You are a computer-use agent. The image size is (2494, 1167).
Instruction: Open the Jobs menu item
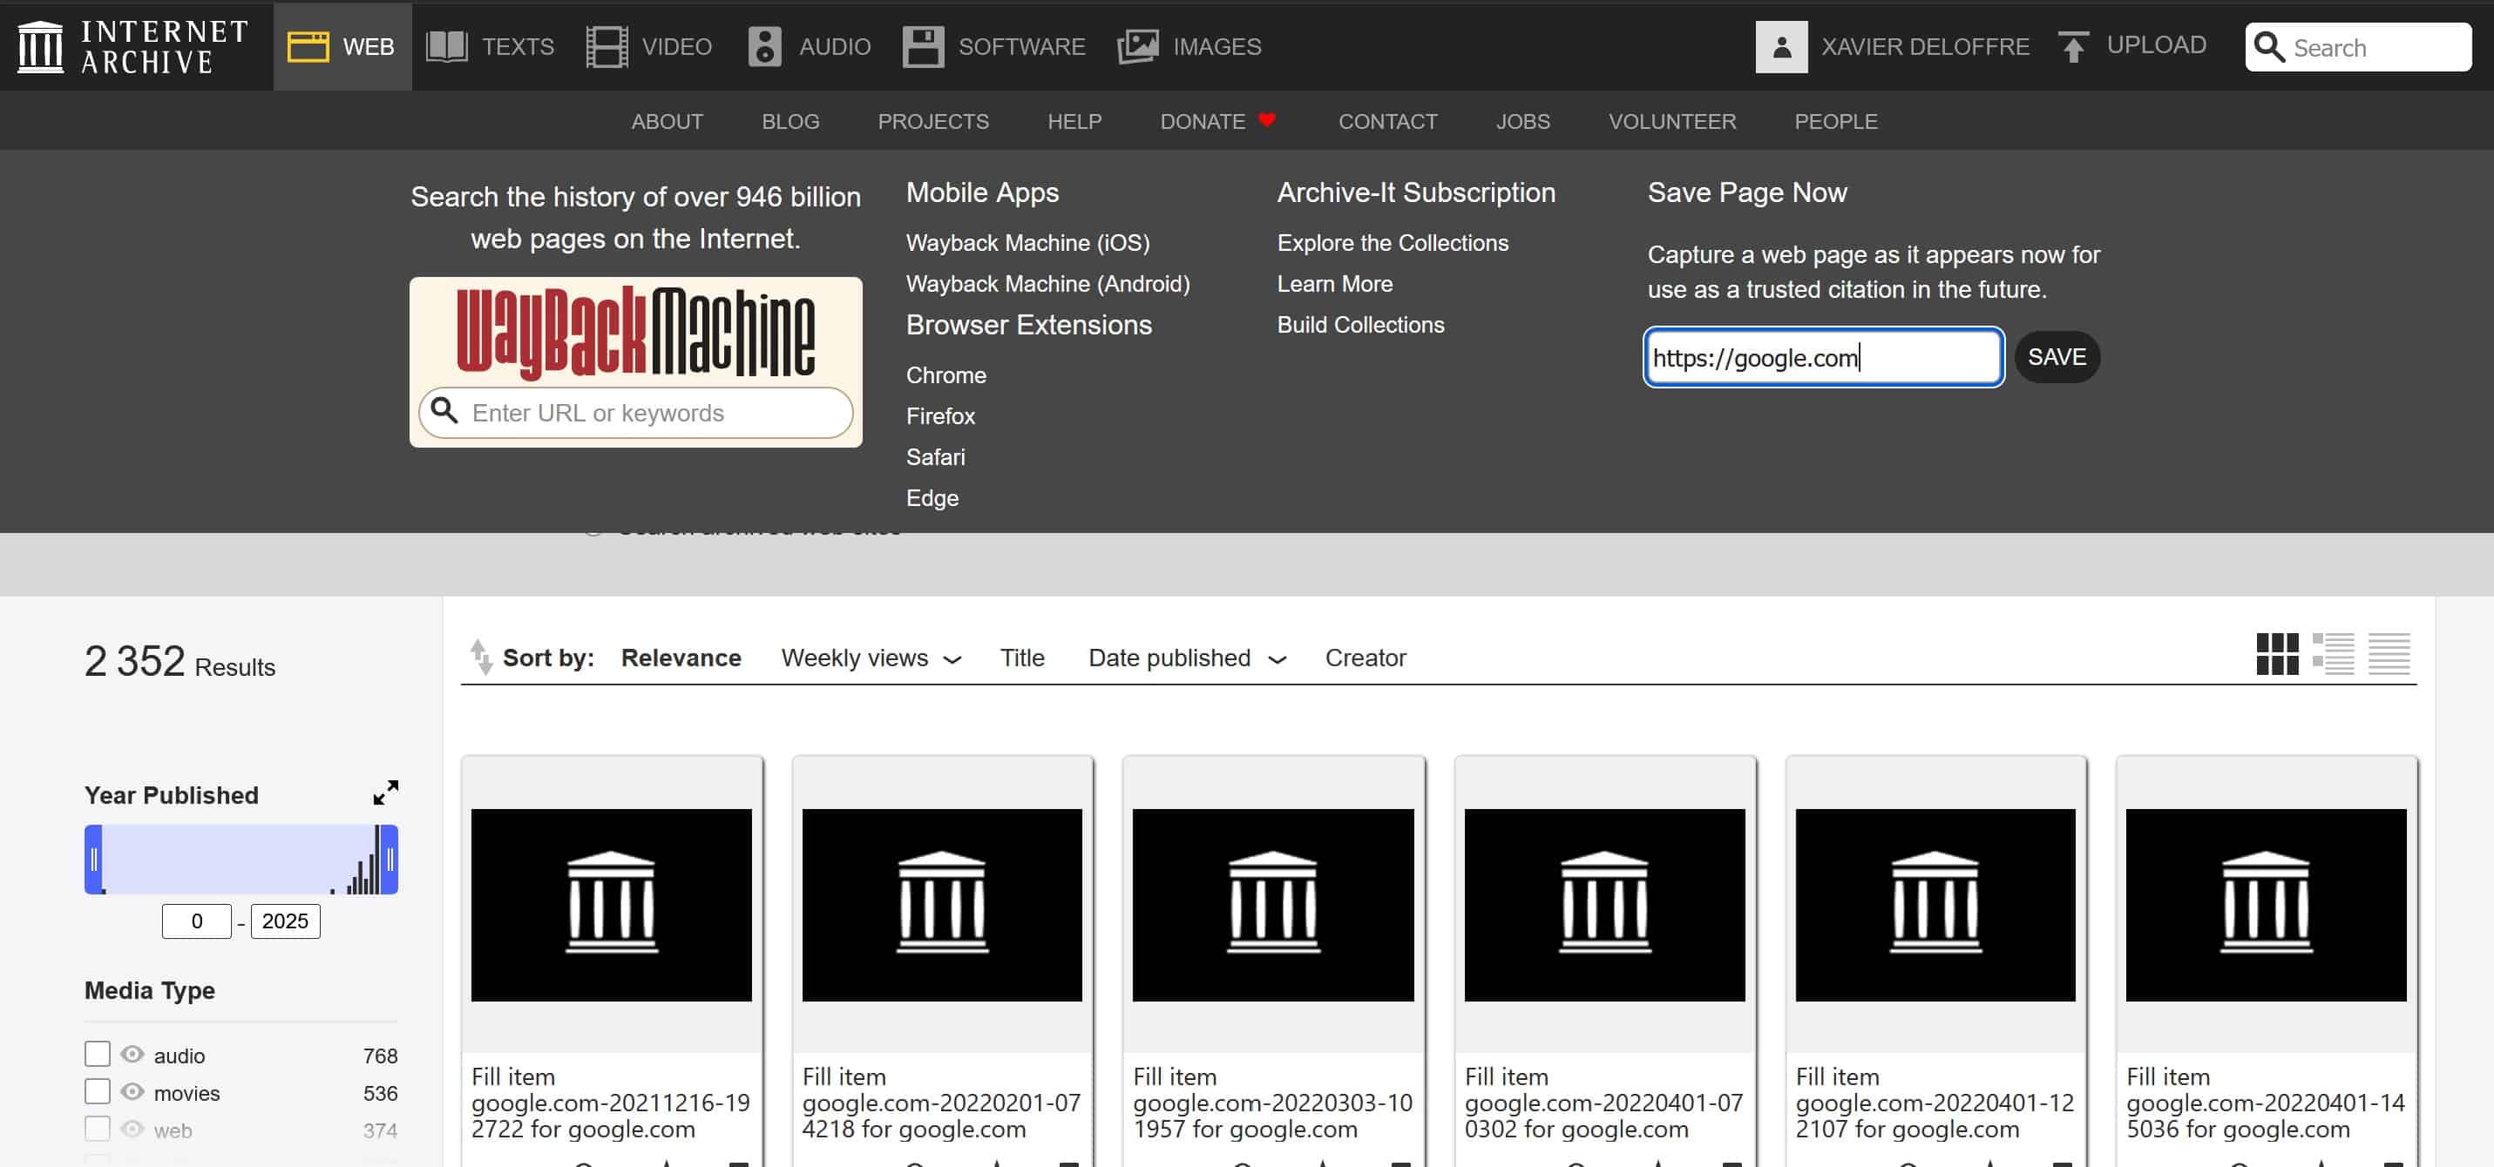click(x=1523, y=121)
